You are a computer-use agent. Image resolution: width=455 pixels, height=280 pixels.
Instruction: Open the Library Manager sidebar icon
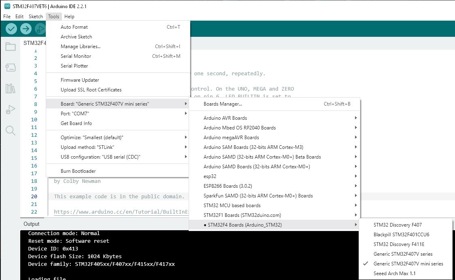(x=11, y=89)
